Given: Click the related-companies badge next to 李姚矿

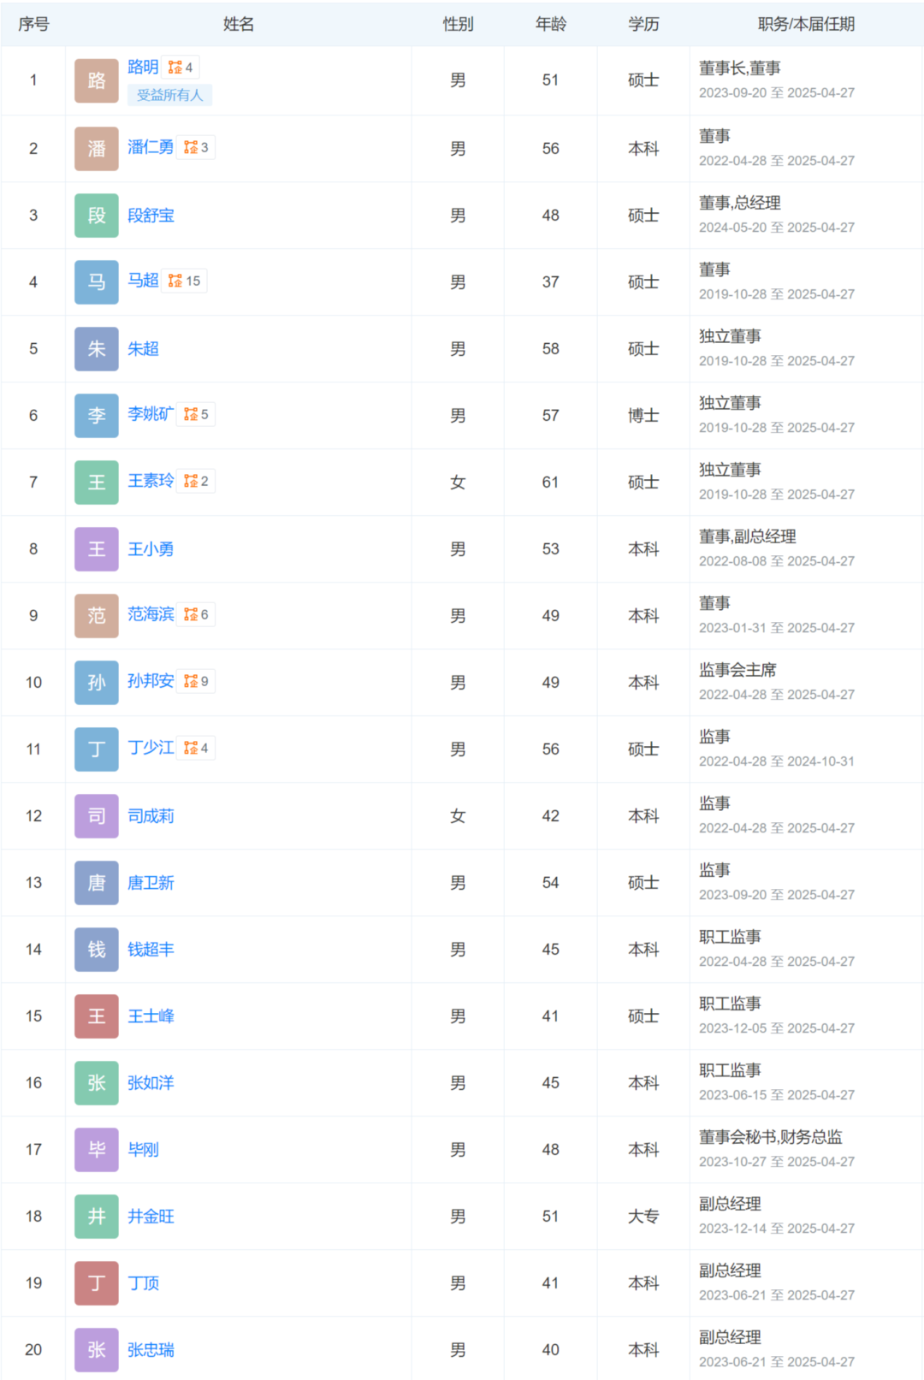Looking at the screenshot, I should pyautogui.click(x=196, y=415).
